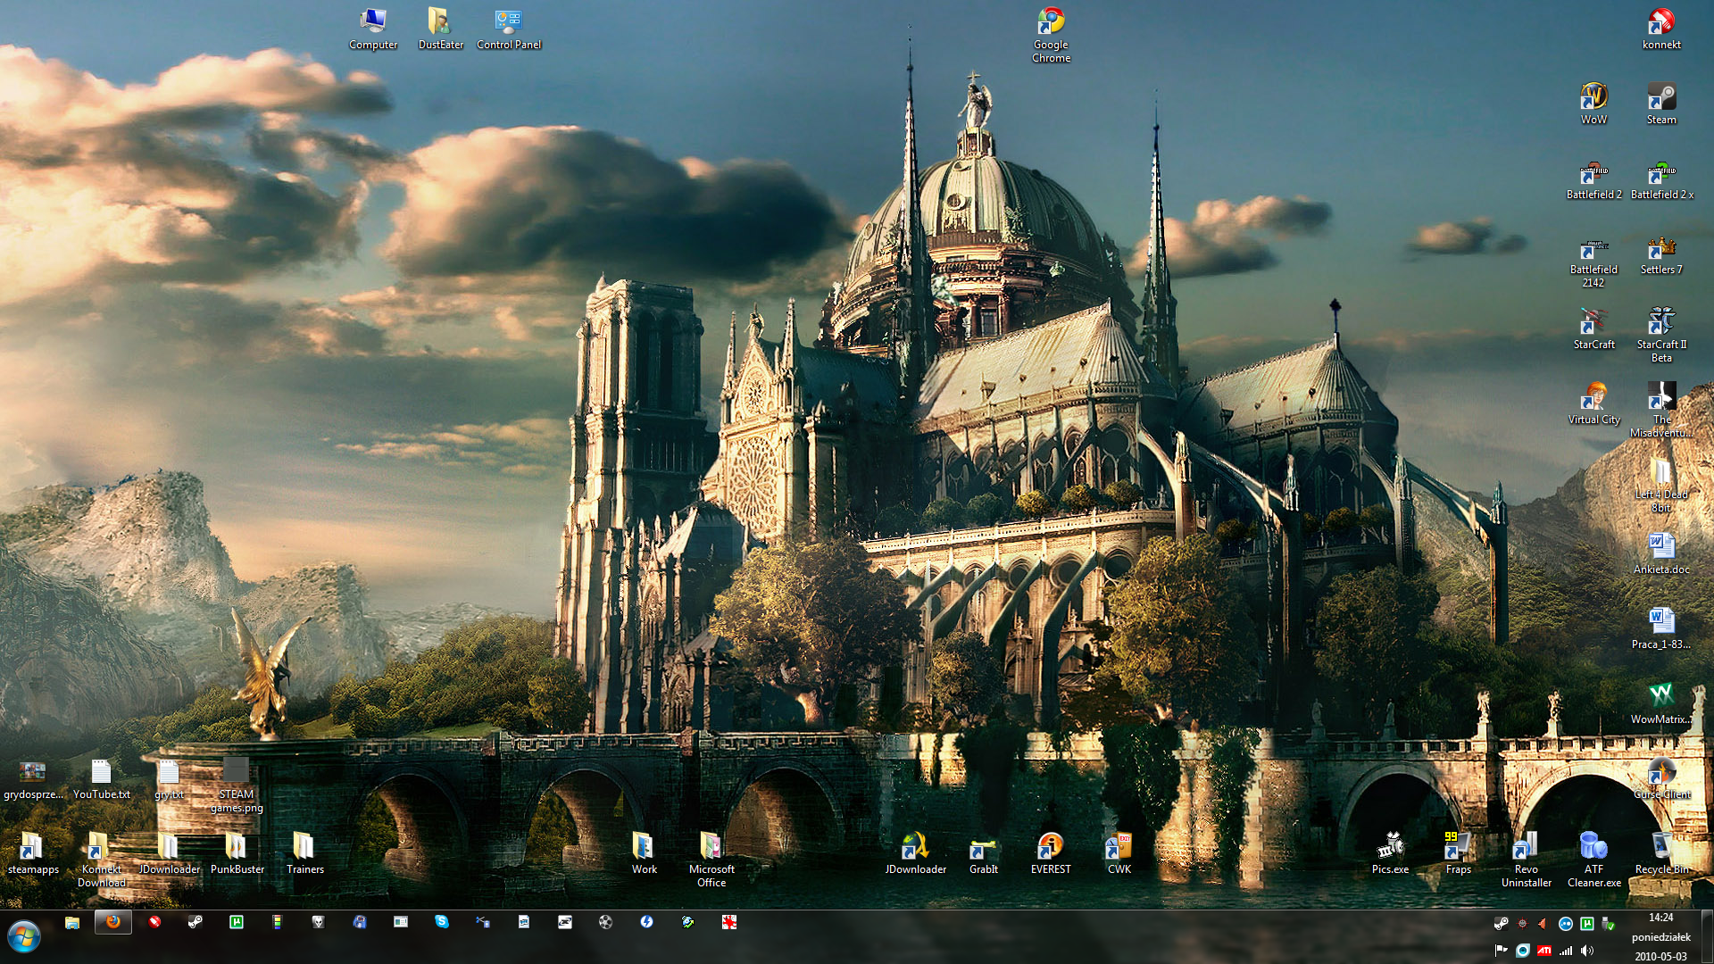
Task: Open the DustEater folder icon
Action: [x=441, y=29]
